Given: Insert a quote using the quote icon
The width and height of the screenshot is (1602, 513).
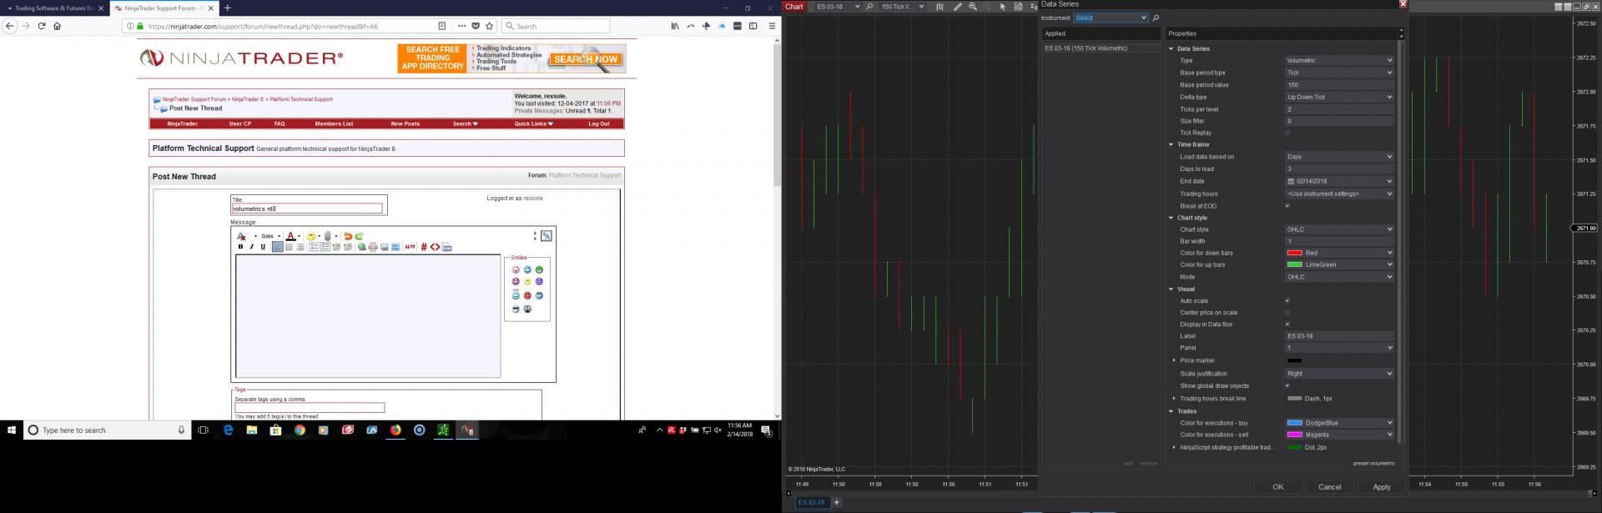Looking at the screenshot, I should 410,247.
